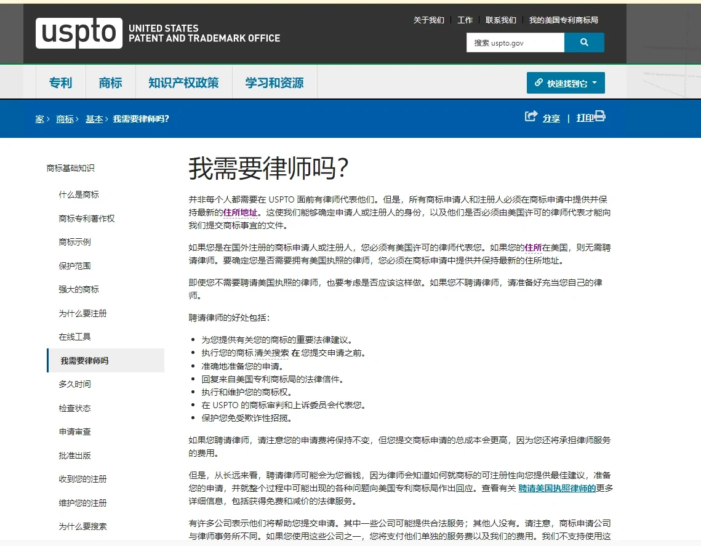Open 商标专利著作权 sidebar item

click(x=87, y=219)
